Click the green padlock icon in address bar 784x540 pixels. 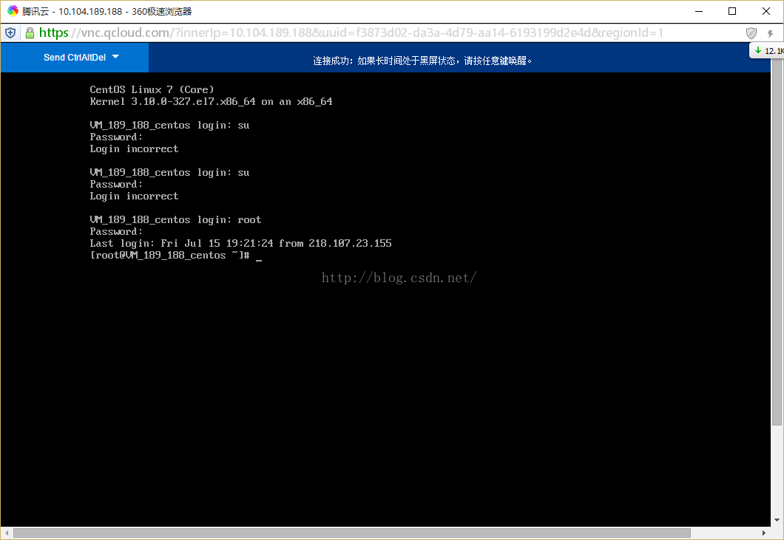pos(30,33)
